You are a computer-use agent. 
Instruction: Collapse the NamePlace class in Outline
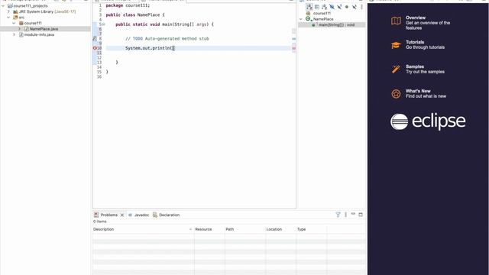301,19
